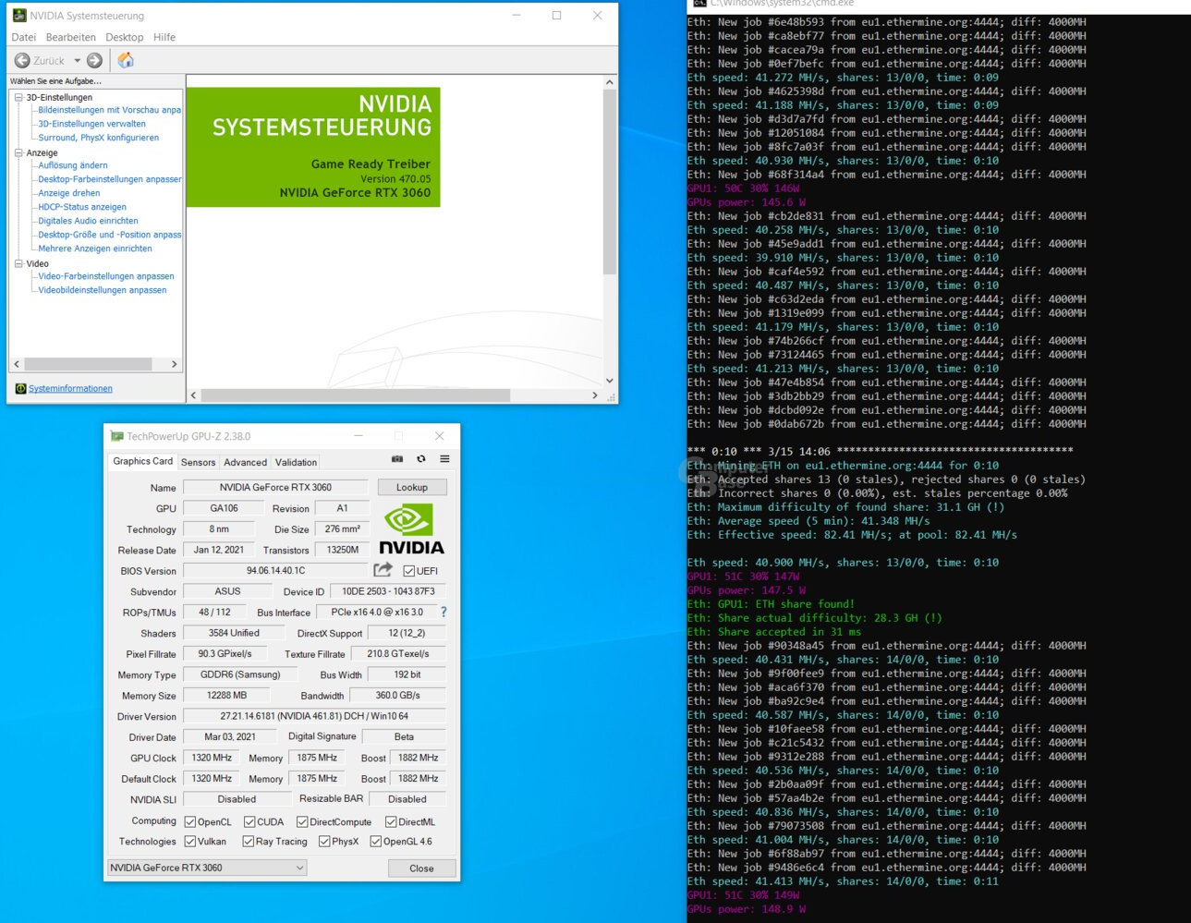
Task: Collapse the 3D-Einstellungen tree node
Action: [x=18, y=97]
